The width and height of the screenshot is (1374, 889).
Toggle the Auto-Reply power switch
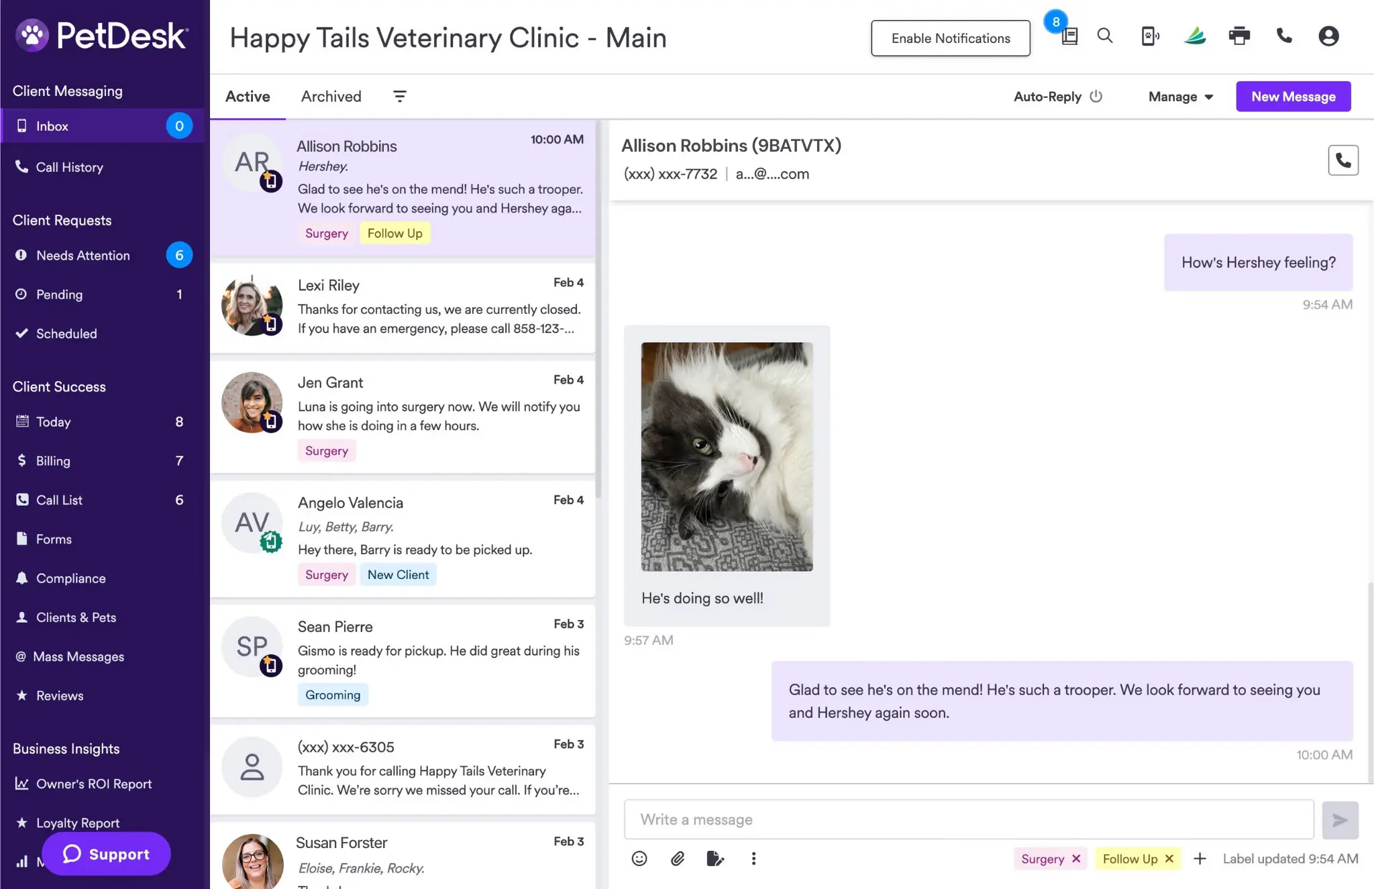click(x=1096, y=96)
